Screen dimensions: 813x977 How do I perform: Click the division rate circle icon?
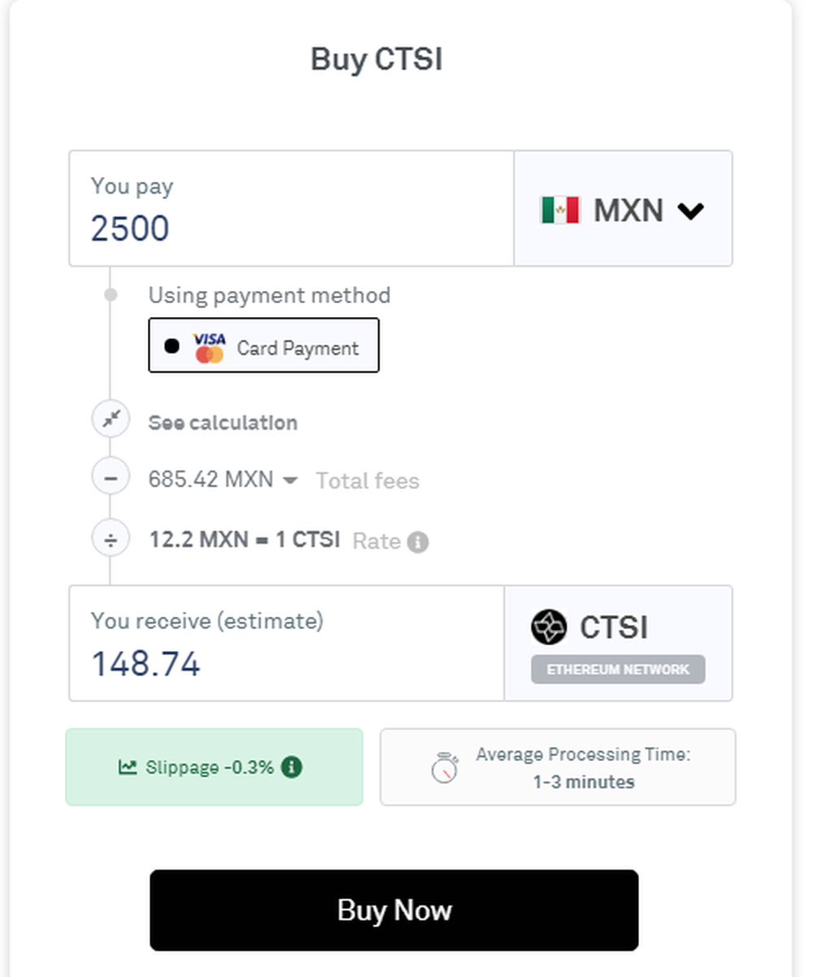pos(111,539)
